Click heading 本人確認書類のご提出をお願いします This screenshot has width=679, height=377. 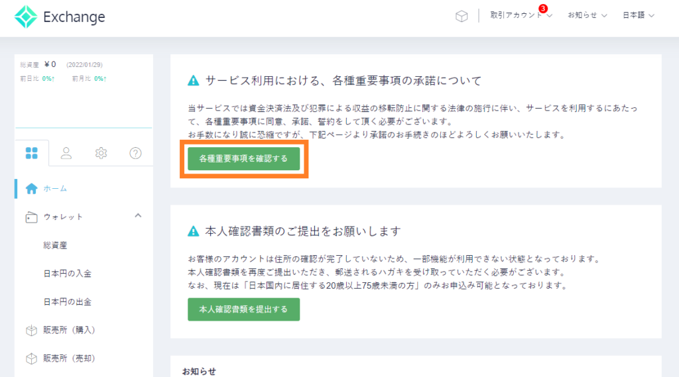303,231
